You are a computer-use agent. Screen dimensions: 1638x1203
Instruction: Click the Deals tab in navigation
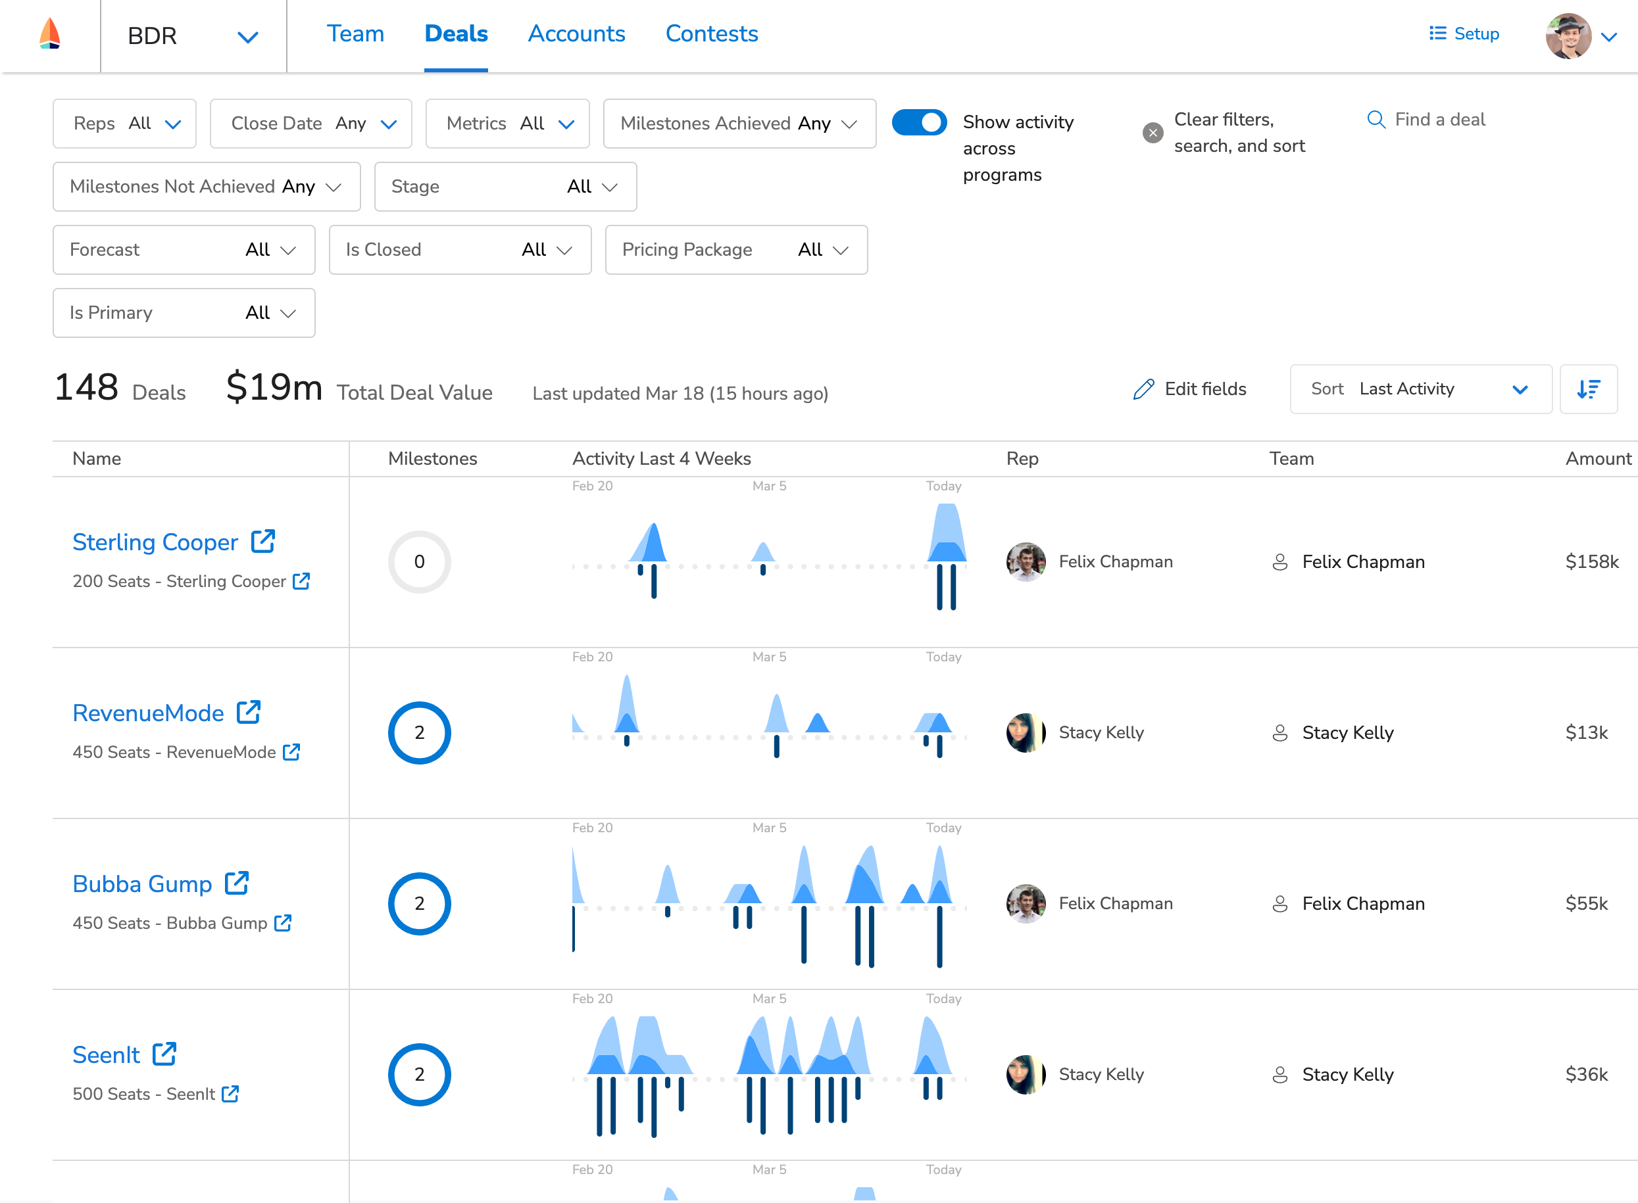[457, 34]
